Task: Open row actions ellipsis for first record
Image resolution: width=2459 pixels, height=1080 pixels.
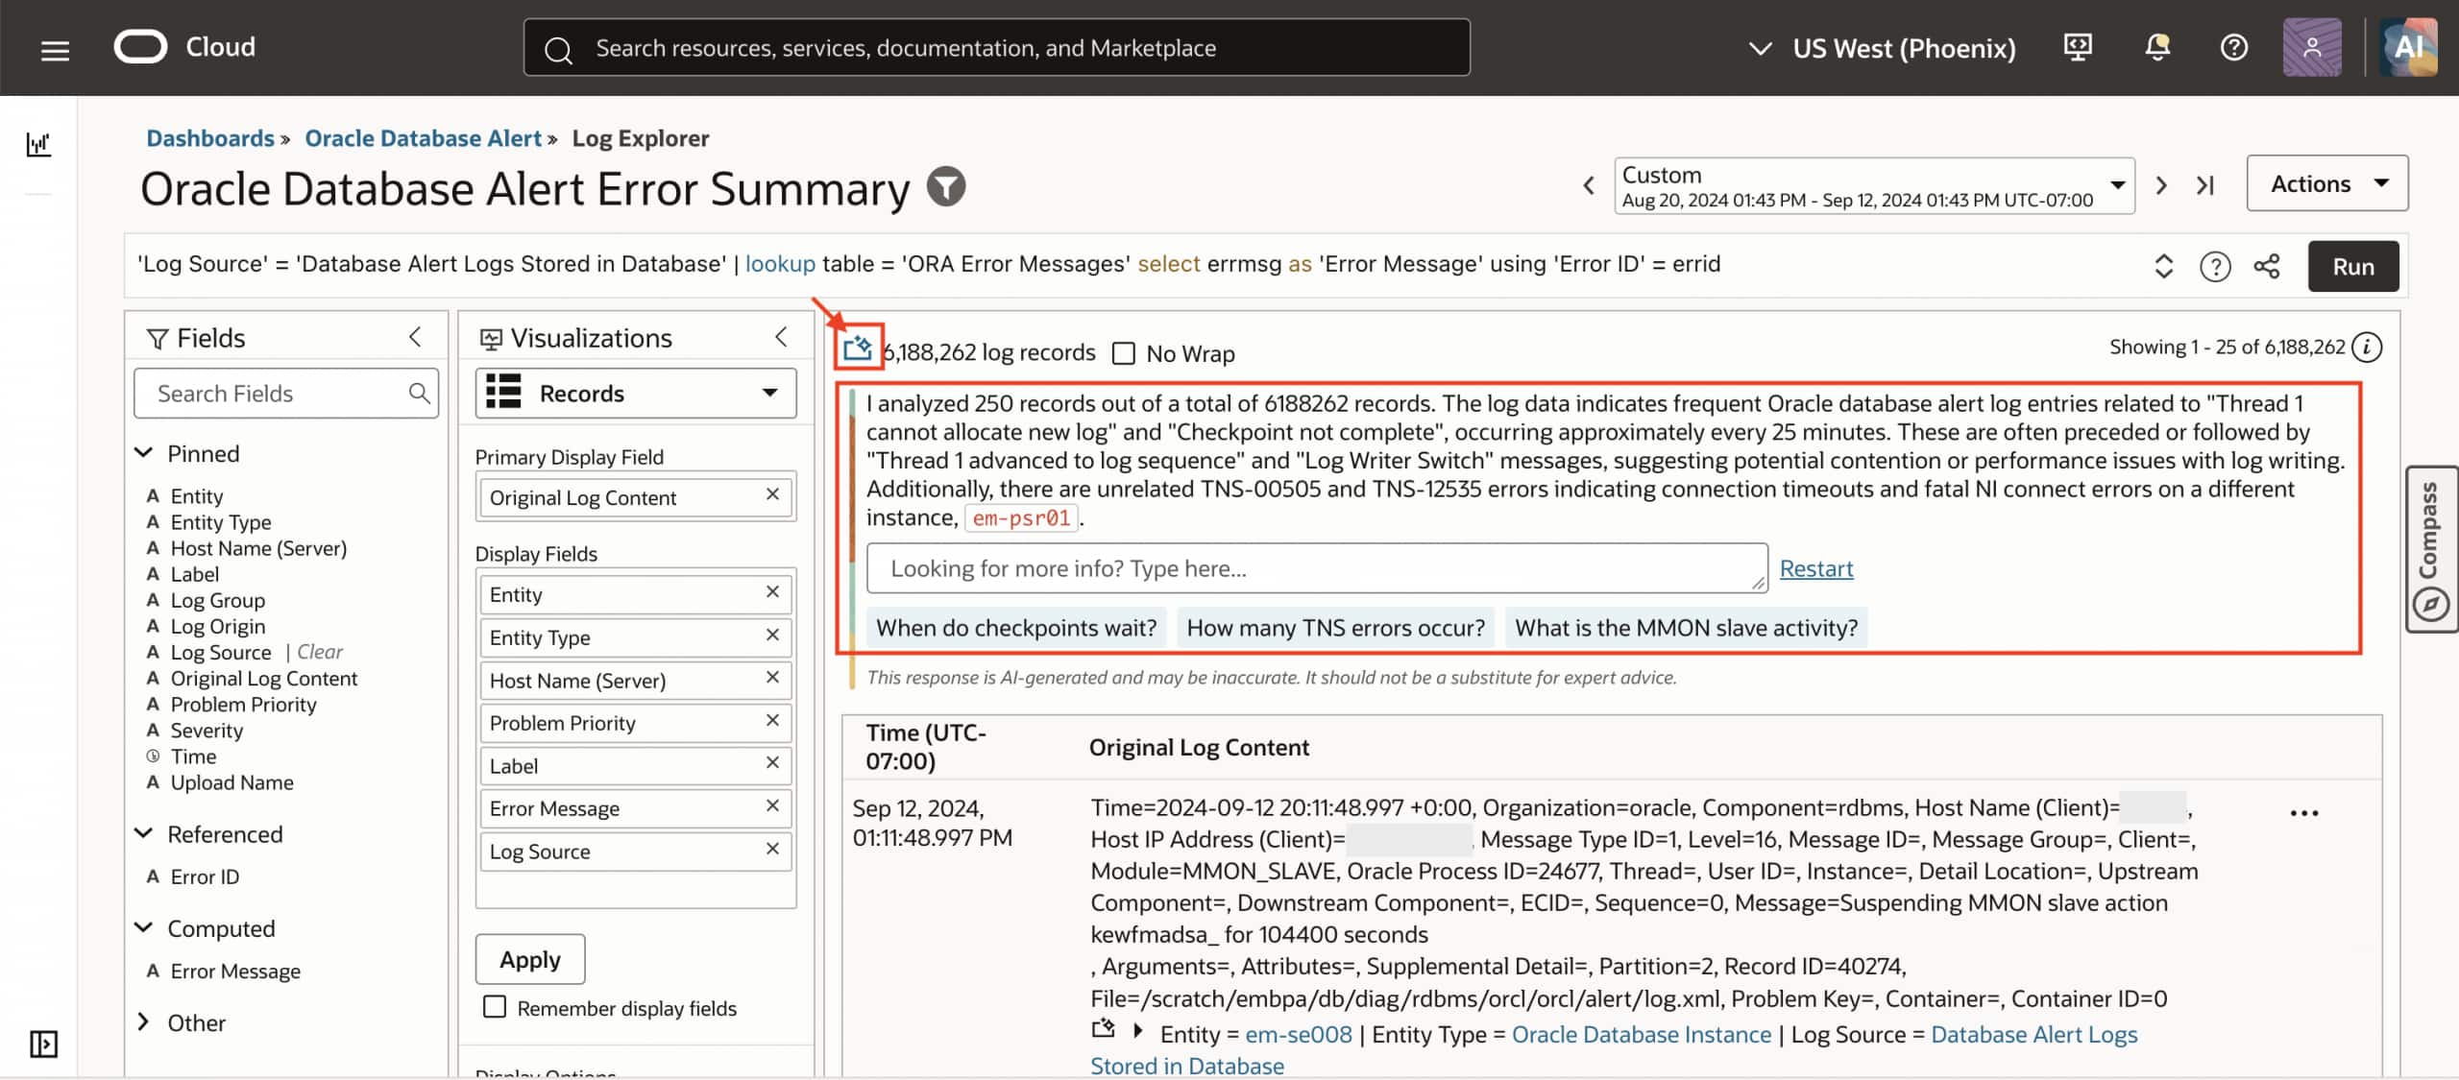Action: click(x=2304, y=813)
